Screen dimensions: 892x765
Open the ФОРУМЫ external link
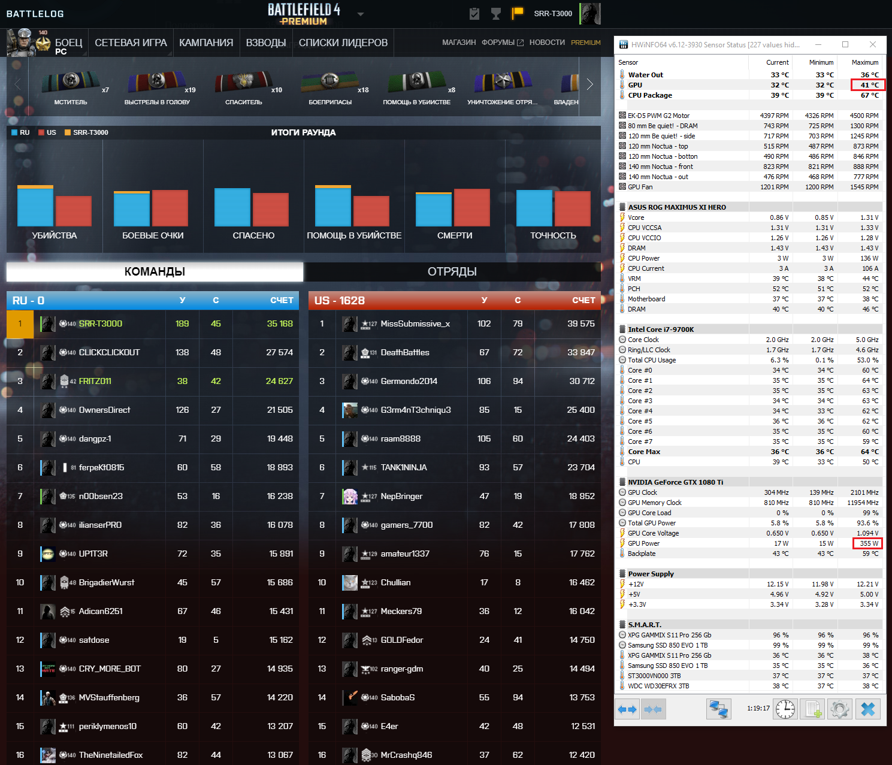503,43
